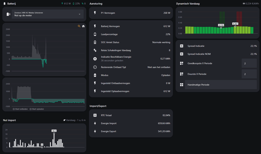
Task: Click the battery icon next to Laadpercentage
Action: [x=95, y=34]
